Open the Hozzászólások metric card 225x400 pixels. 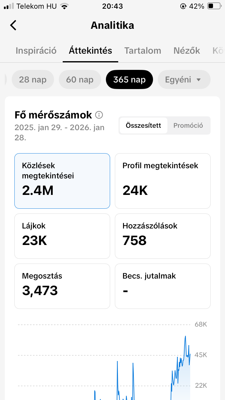[x=162, y=236]
